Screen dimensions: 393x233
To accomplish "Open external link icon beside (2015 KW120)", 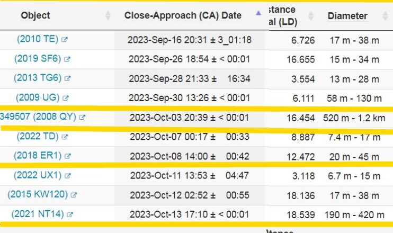I will [74, 195].
